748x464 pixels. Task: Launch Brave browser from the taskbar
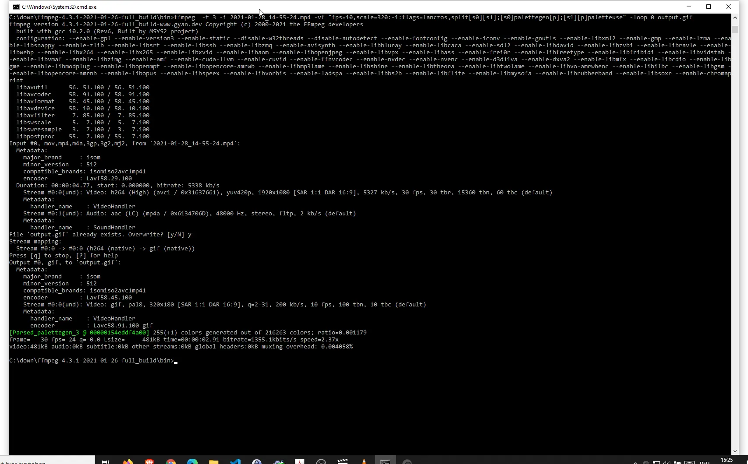(149, 461)
